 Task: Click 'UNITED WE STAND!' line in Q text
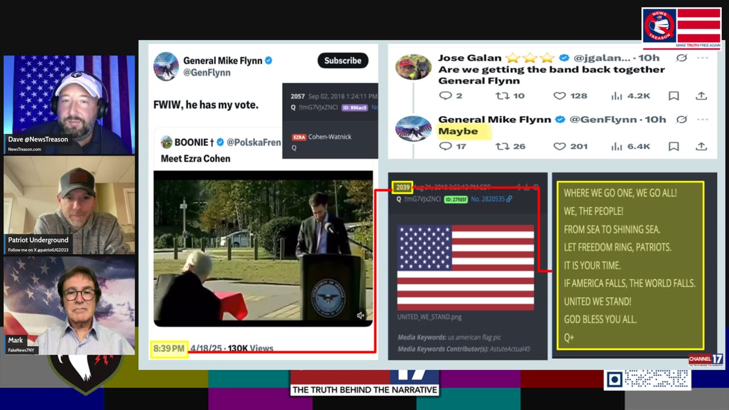point(597,301)
